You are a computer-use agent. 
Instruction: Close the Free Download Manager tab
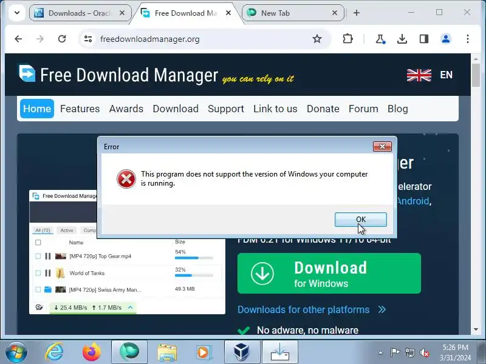point(228,13)
